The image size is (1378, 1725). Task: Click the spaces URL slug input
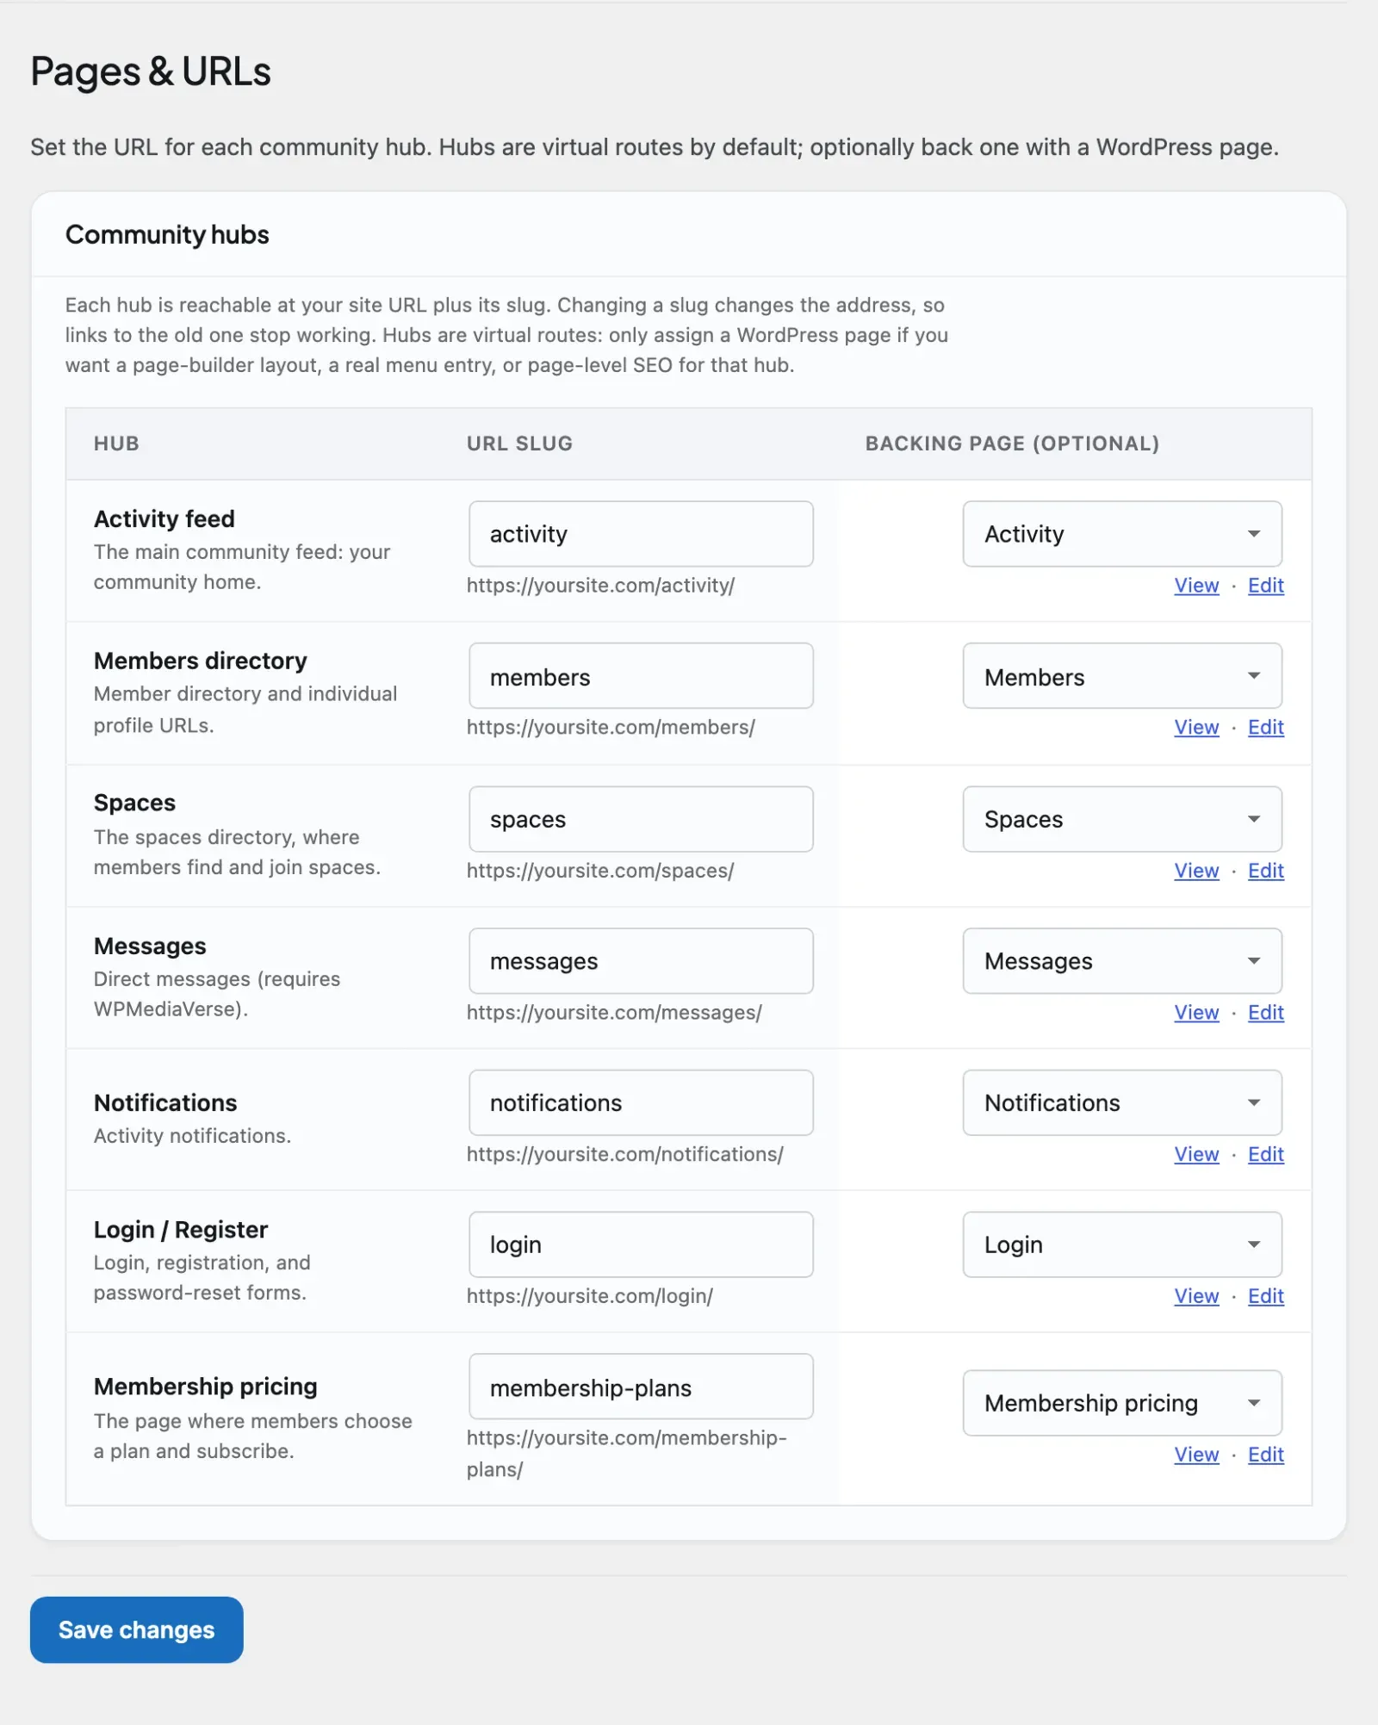coord(641,819)
